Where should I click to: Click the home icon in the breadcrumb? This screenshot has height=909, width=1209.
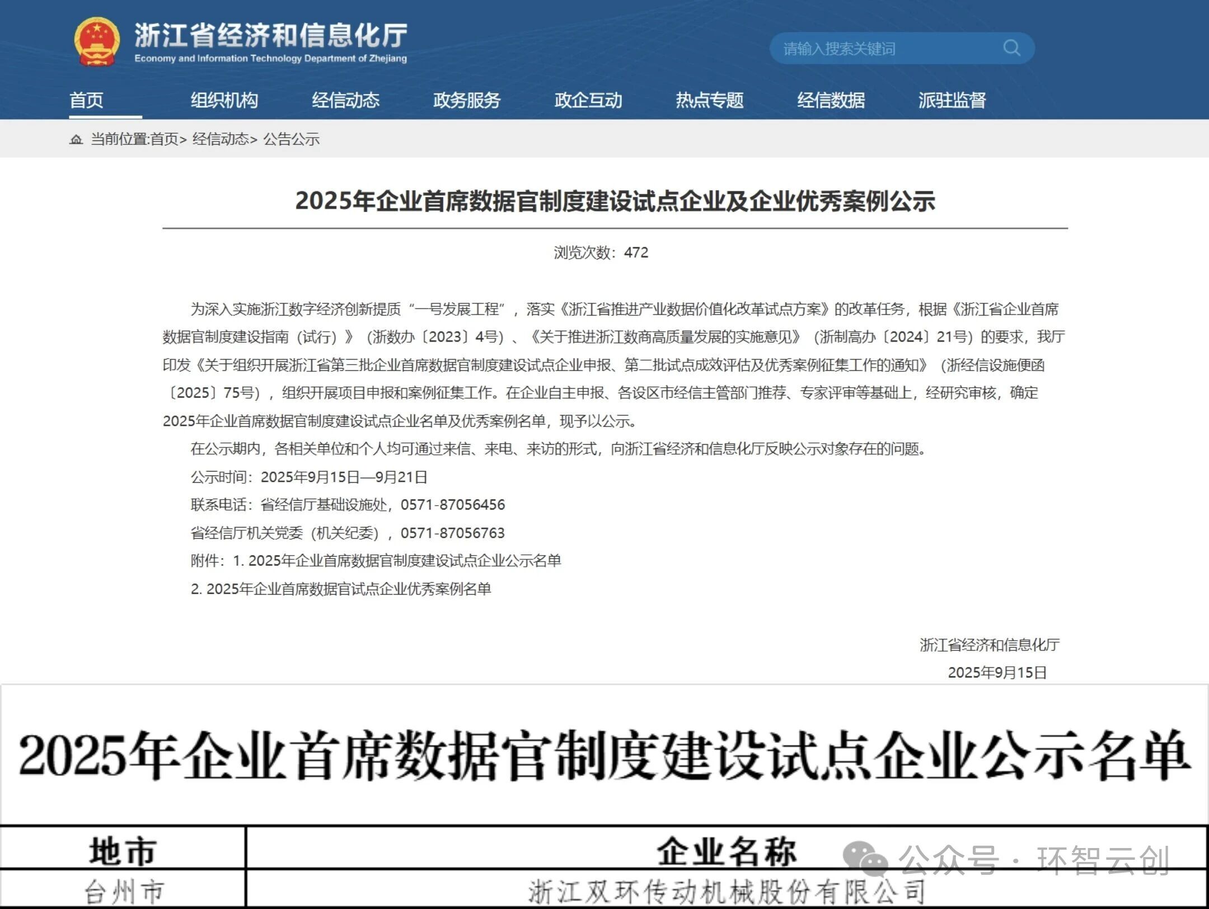[76, 139]
